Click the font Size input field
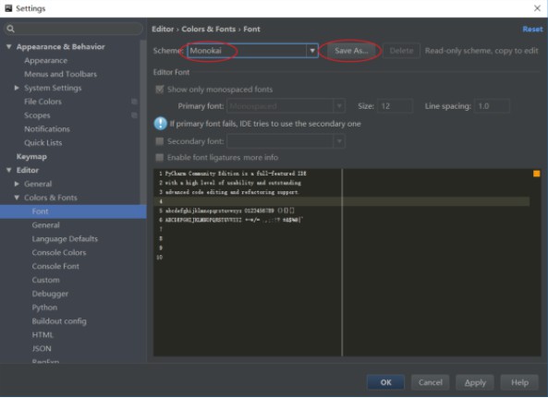 pyautogui.click(x=396, y=106)
